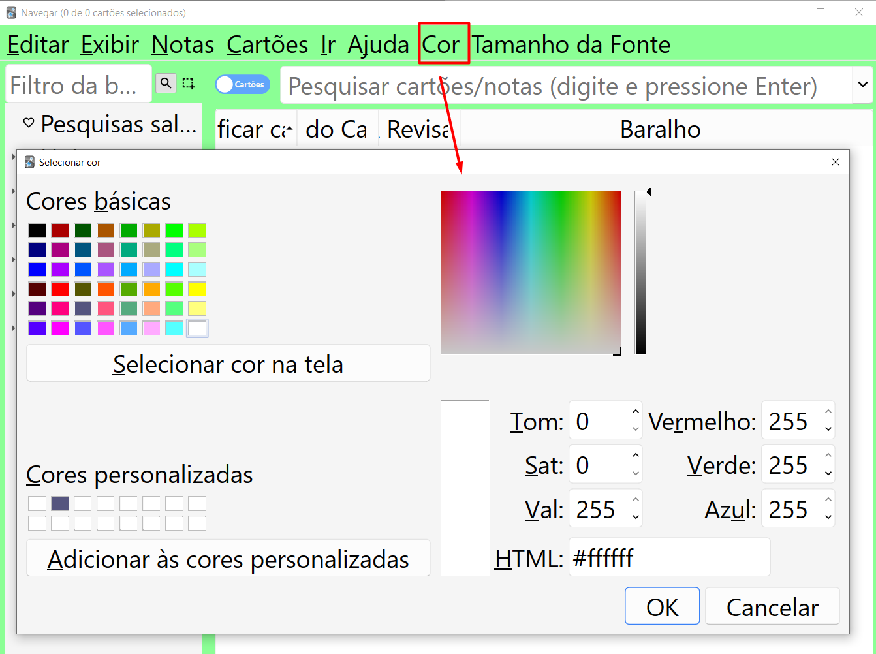Click the heart icon by Pesquisas salvas
This screenshot has height=654, width=876.
29,123
